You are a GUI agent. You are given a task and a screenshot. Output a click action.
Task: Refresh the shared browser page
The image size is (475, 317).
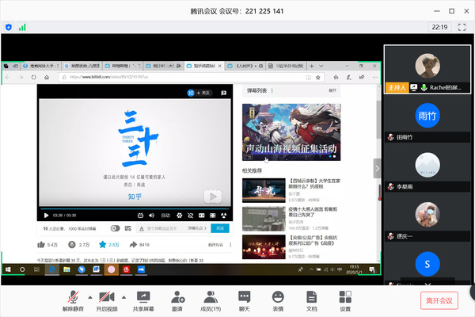click(33, 77)
